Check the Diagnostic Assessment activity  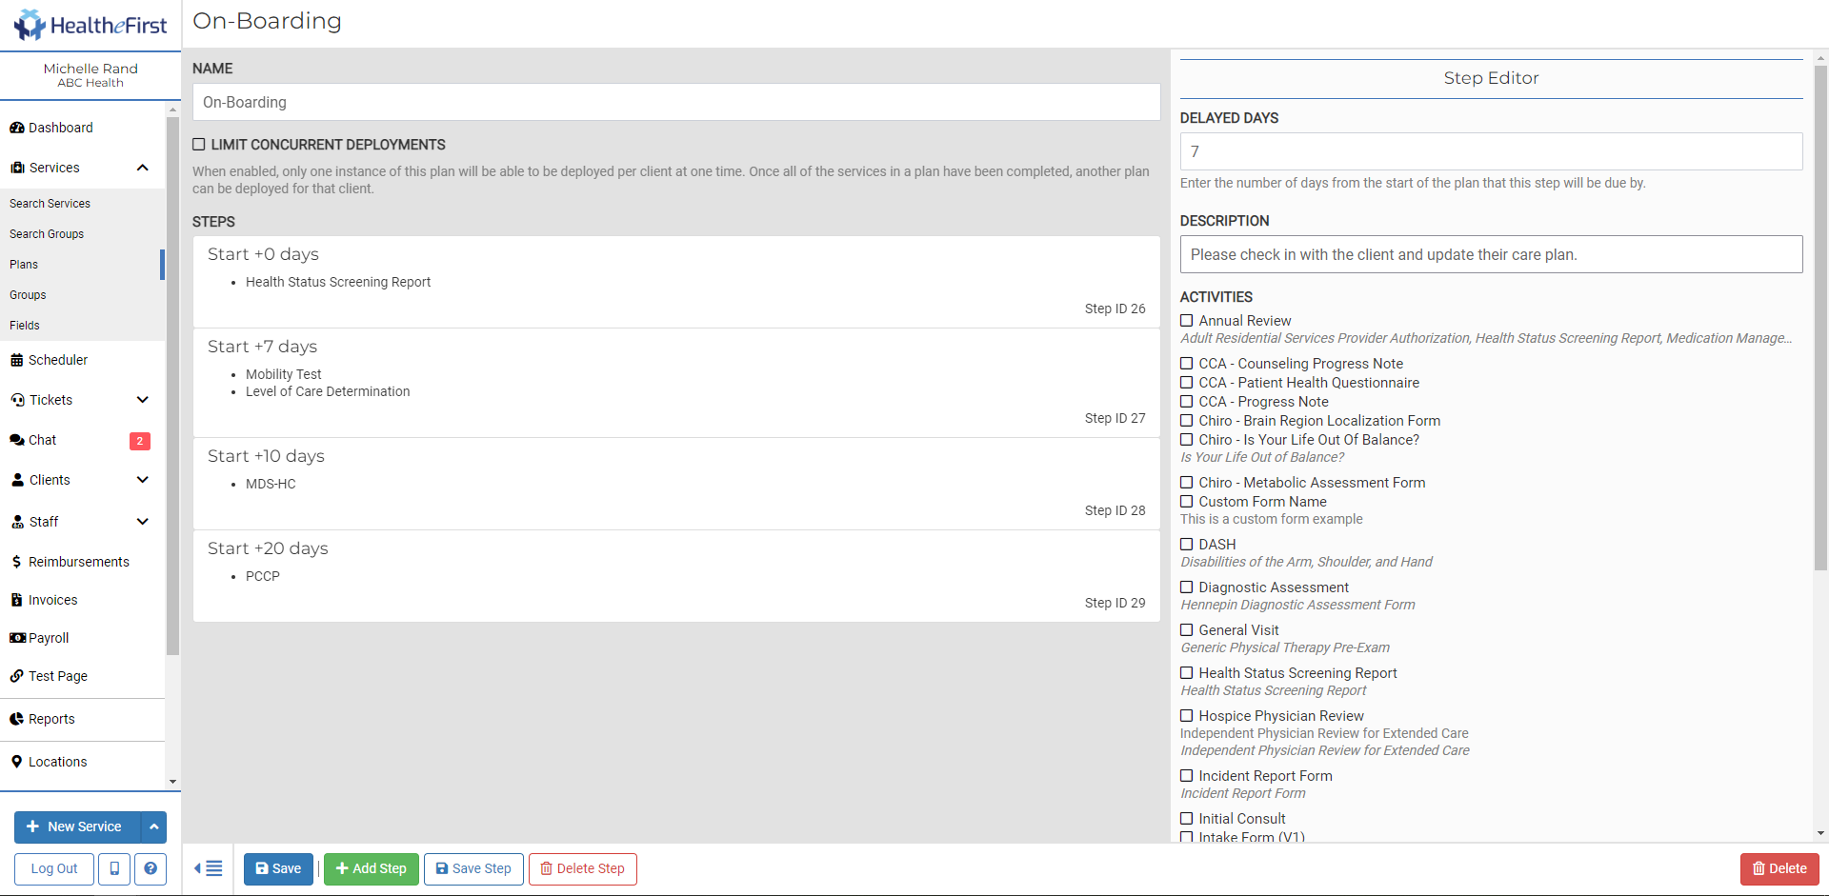click(1187, 587)
